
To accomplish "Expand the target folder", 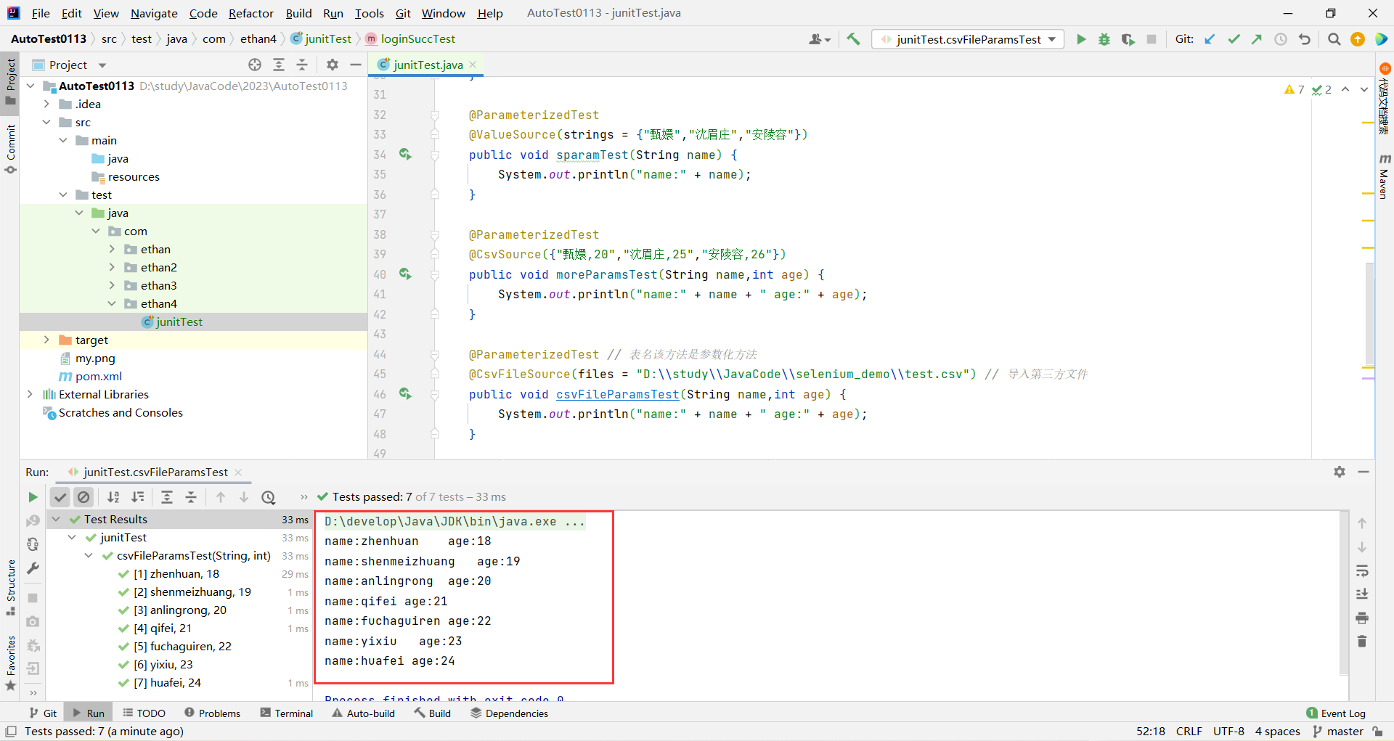I will tap(46, 340).
